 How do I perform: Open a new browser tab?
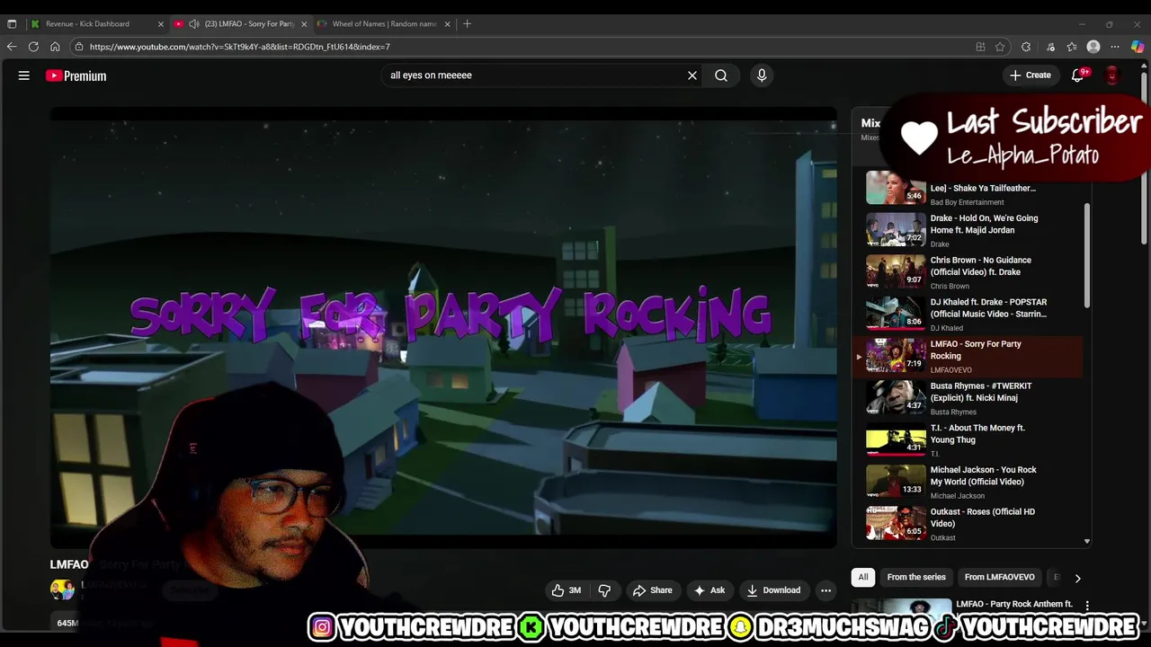pos(467,24)
